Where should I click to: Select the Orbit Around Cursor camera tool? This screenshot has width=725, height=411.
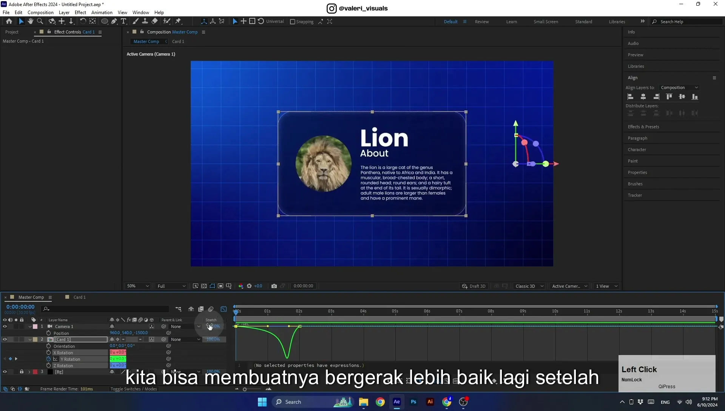pyautogui.click(x=52, y=22)
